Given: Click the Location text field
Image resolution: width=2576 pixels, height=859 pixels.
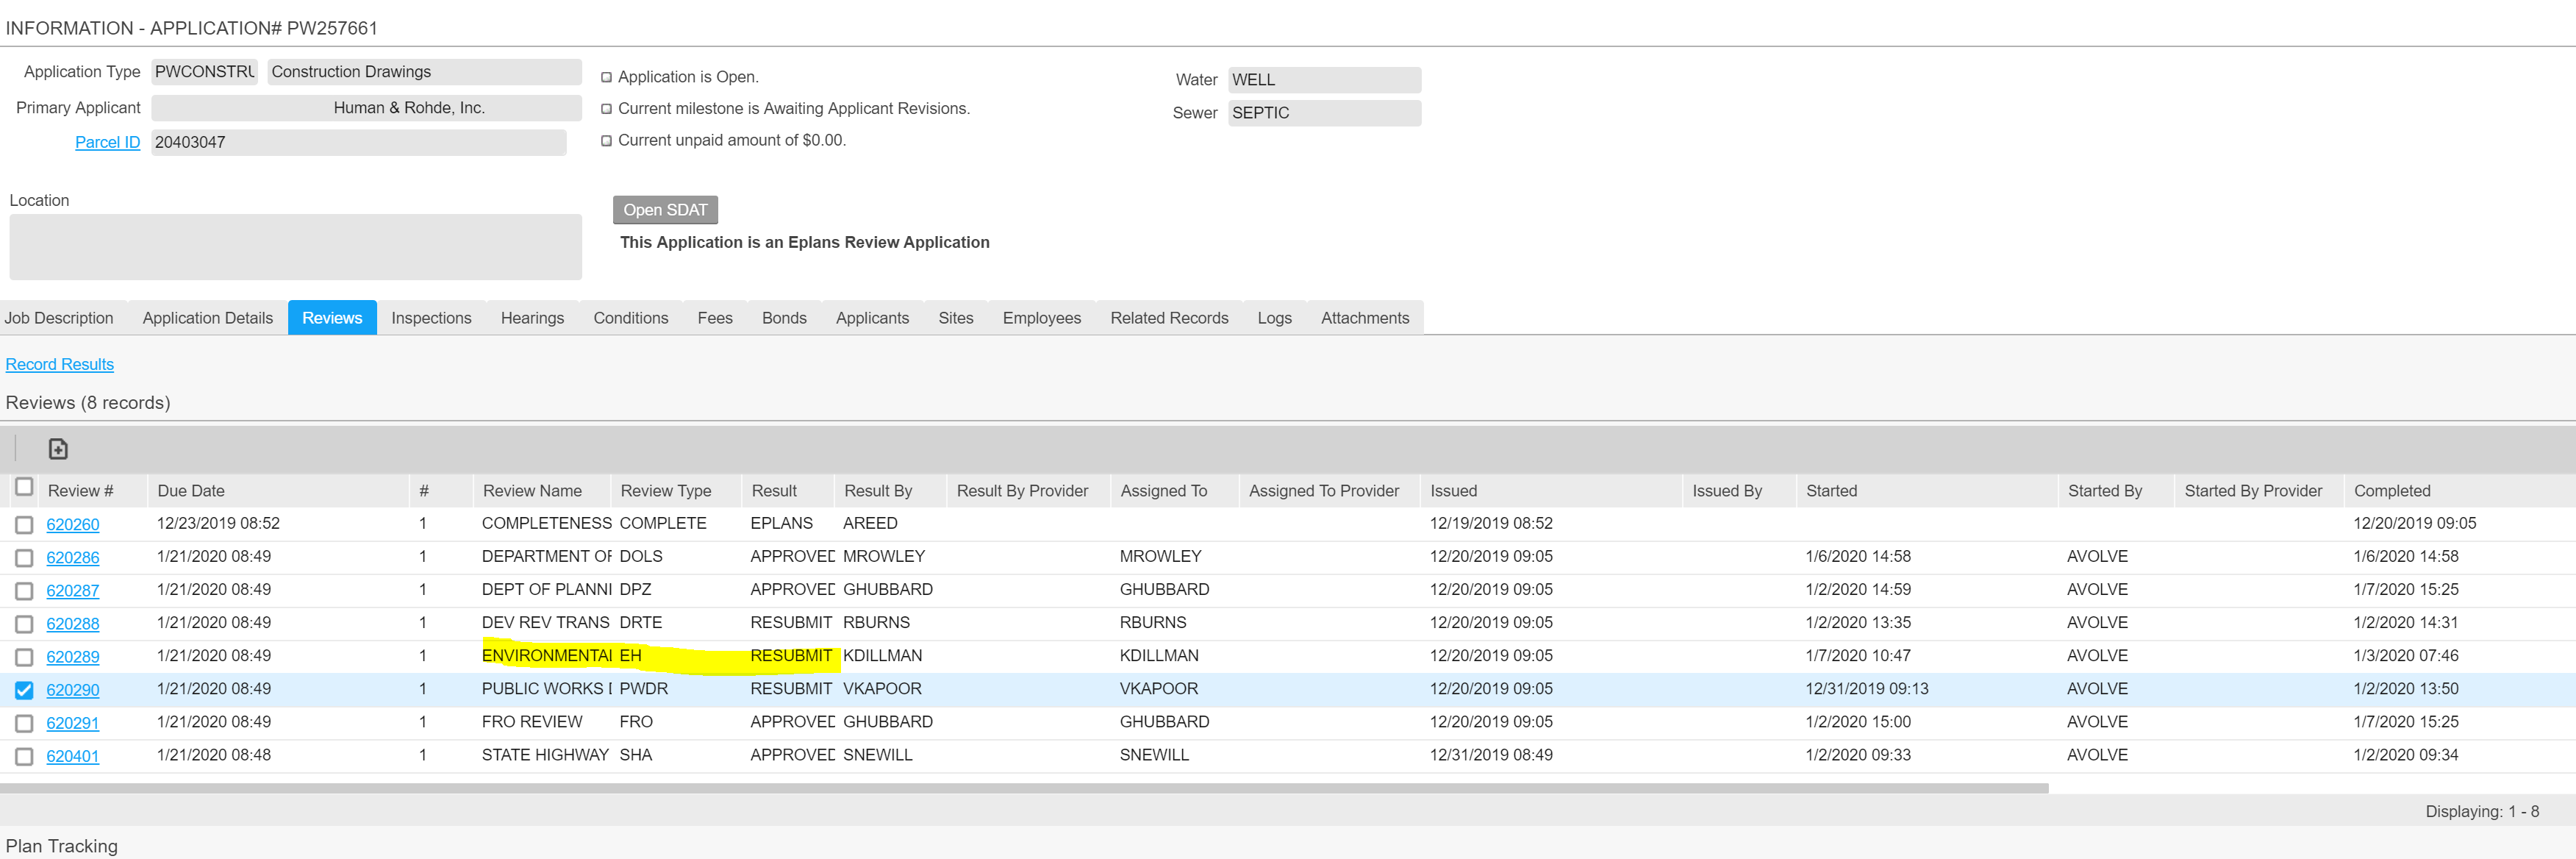Looking at the screenshot, I should [295, 247].
